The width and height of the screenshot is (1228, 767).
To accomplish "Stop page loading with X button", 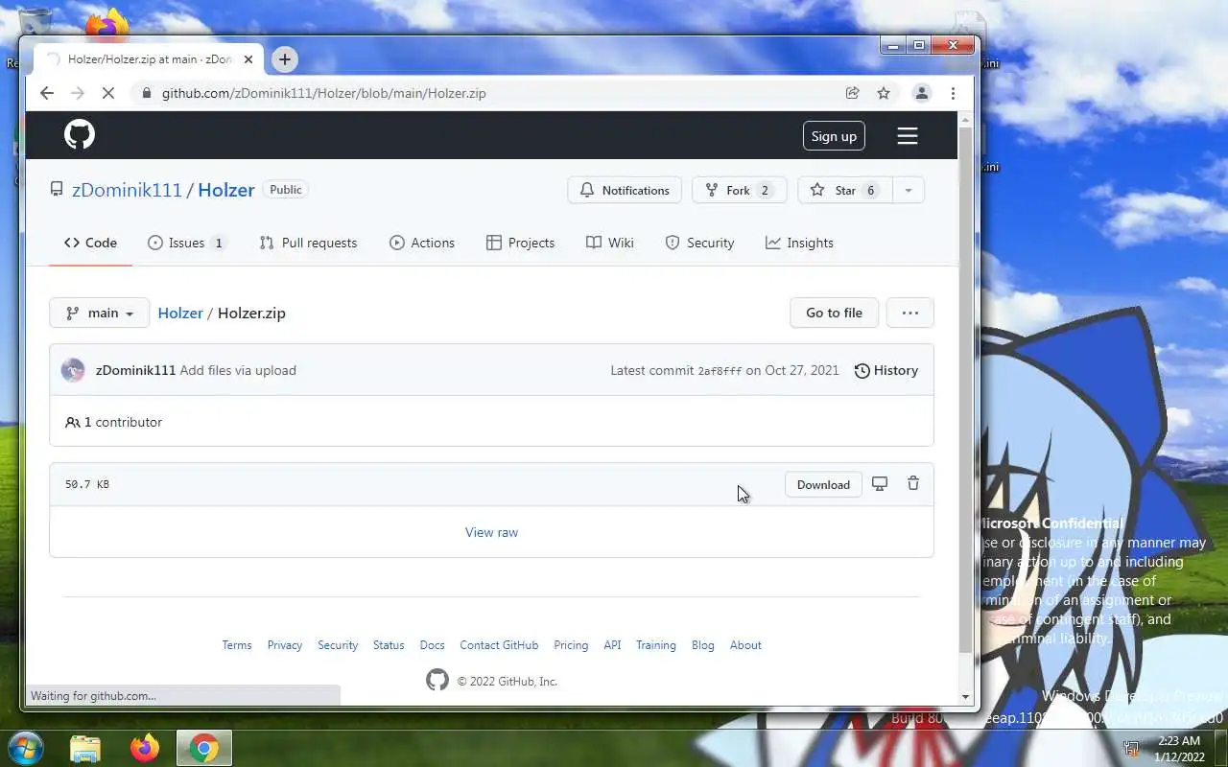I will click(x=108, y=93).
